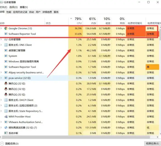Click the 桌面窗口管理器 process icon
The height and width of the screenshot is (146, 161).
[x=6, y=50]
